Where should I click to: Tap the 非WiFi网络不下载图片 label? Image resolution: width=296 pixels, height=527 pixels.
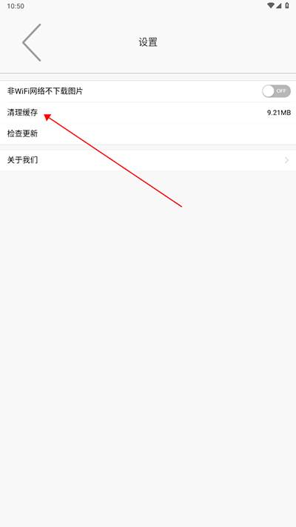click(45, 91)
